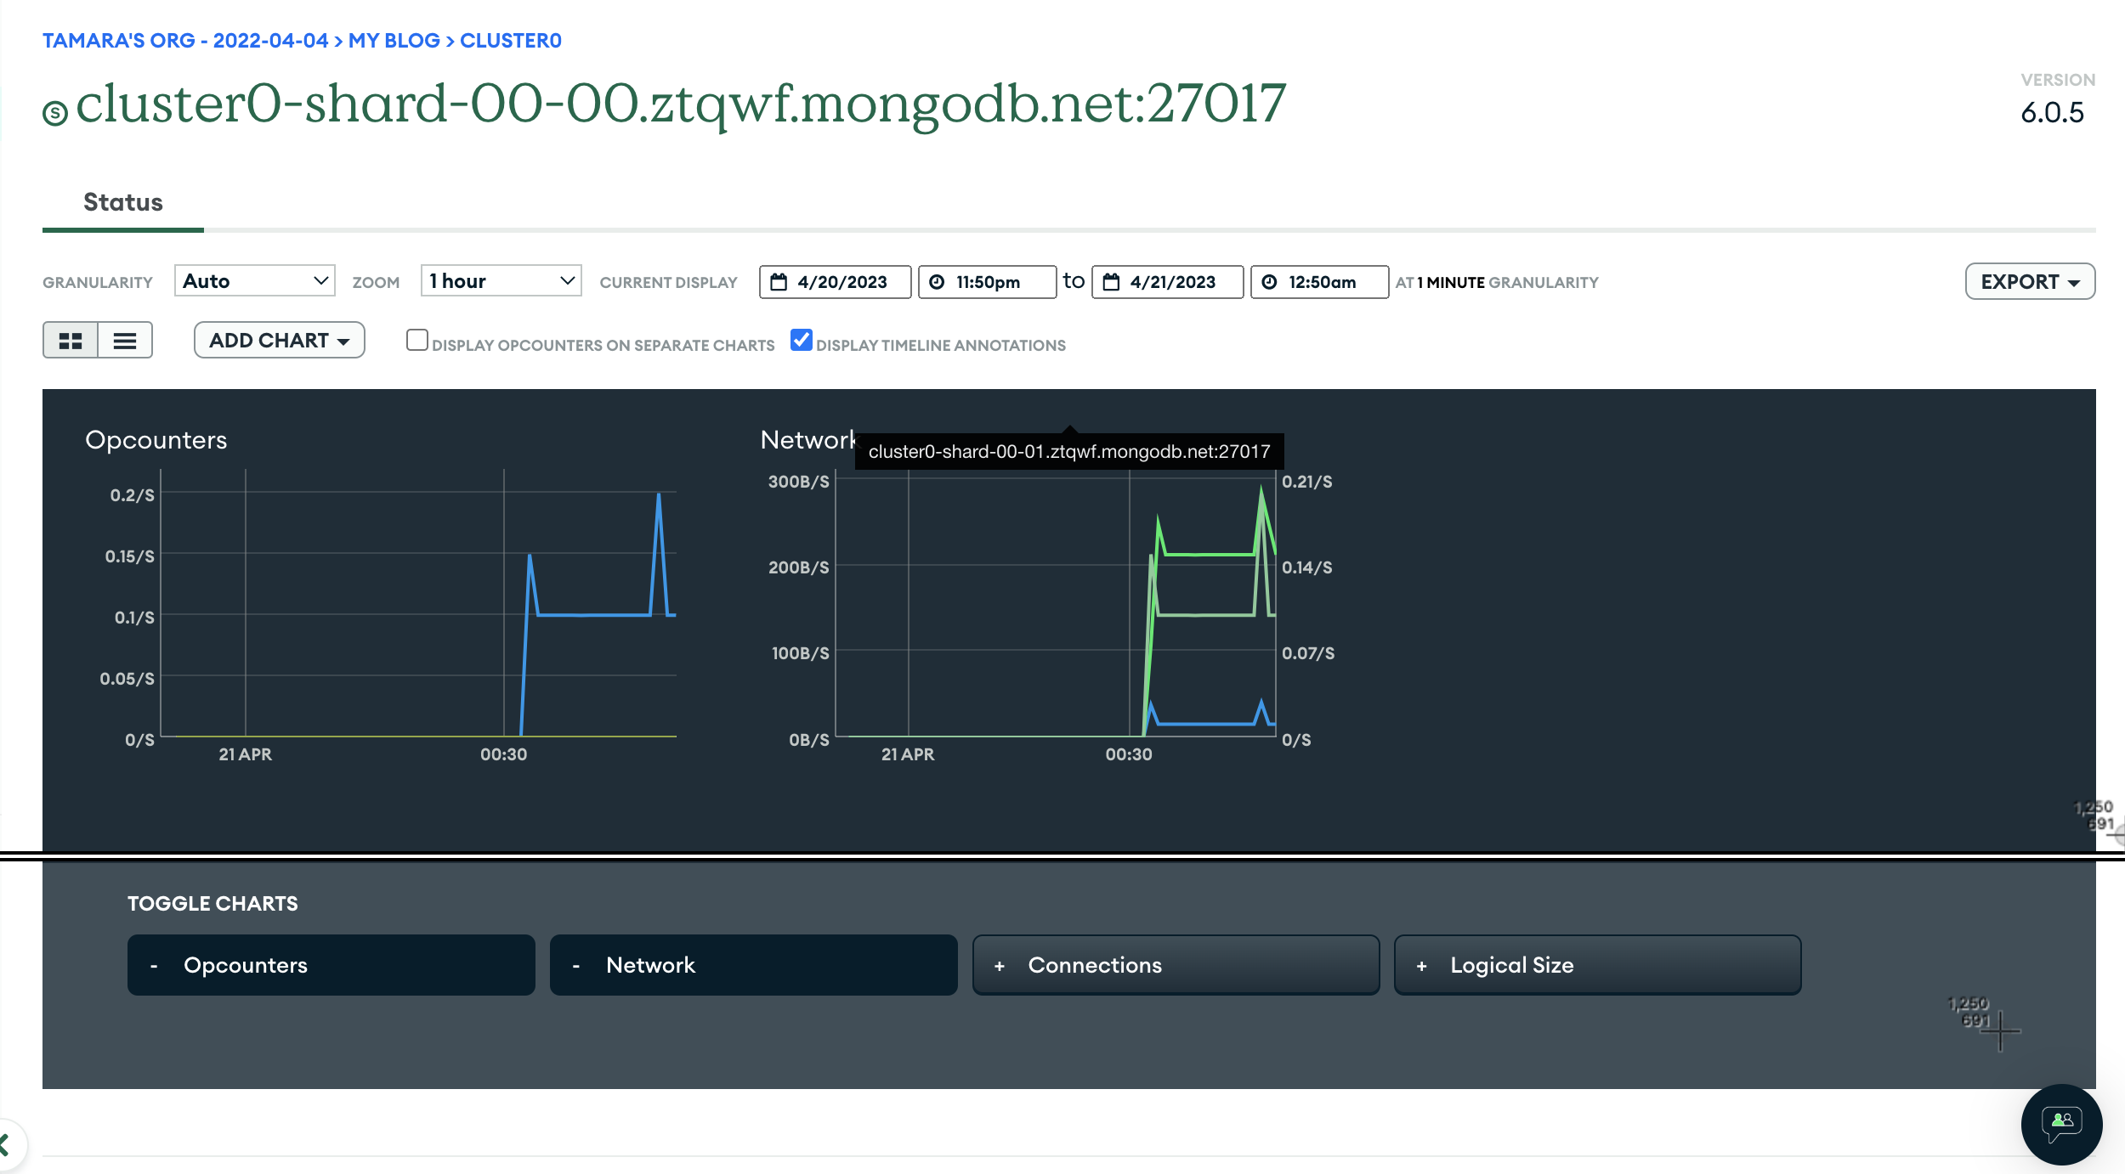Open MY BLOG breadcrumb link
Screen dimensions: 2125x1174
[x=394, y=41]
